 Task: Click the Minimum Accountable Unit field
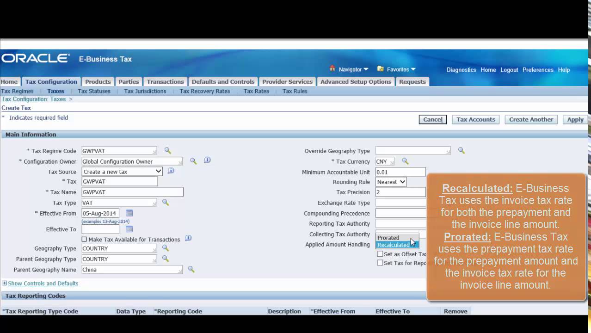[400, 172]
